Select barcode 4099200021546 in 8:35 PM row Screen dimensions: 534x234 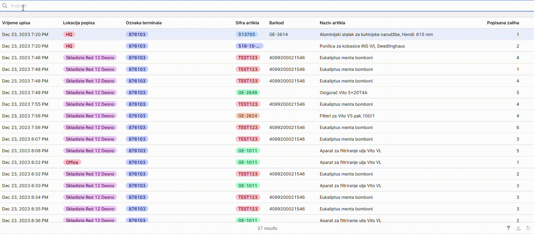tap(287, 209)
